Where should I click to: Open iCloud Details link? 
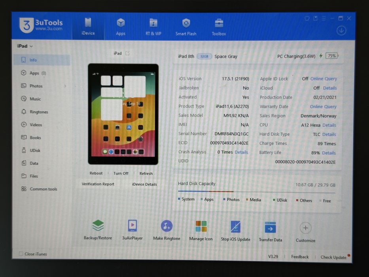[330, 88]
